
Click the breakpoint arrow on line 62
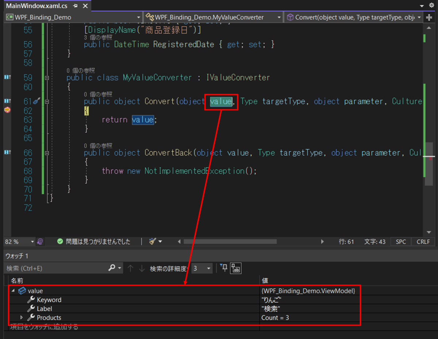[x=7, y=110]
